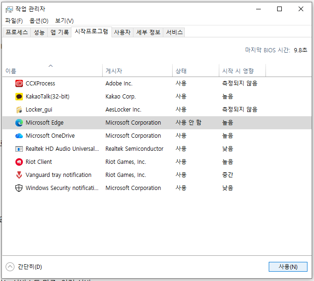Click the Task Manager title bar icon
This screenshot has width=314, height=281.
9,9
